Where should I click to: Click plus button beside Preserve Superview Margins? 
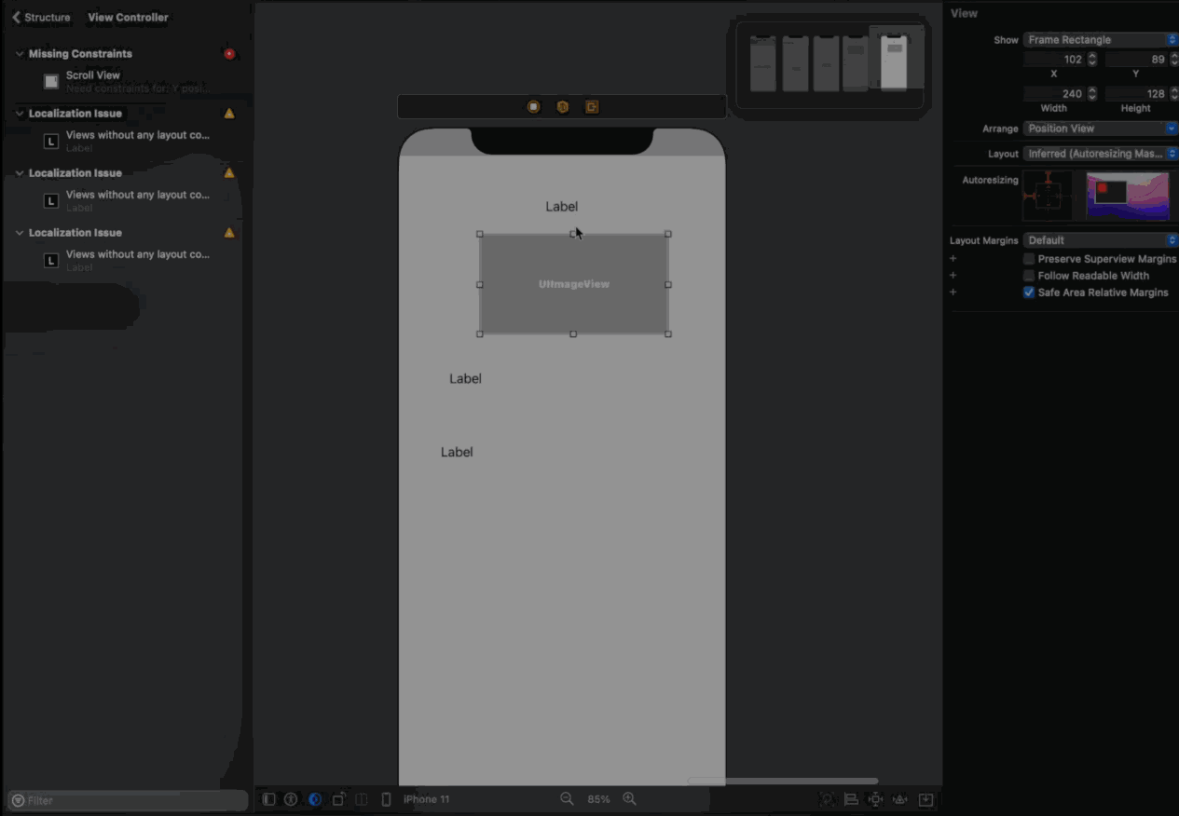953,259
